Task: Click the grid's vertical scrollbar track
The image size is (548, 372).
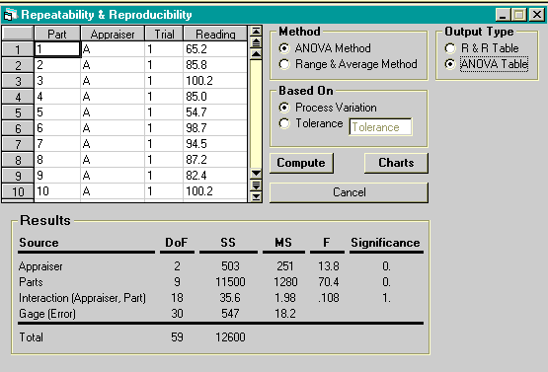Action: pos(256,113)
